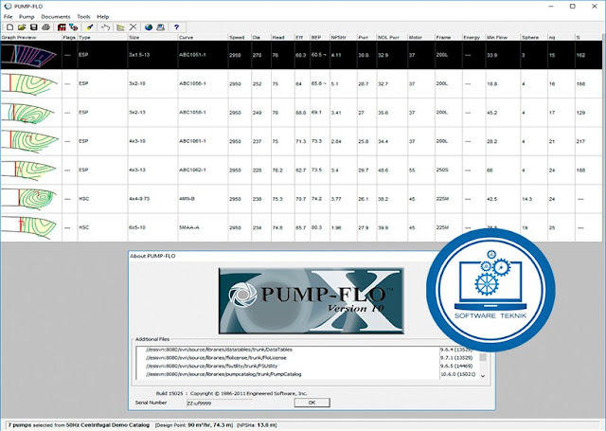Screen dimensions: 606x431
Task: Select graph preview for curve ABC1058-1
Action: tap(30, 113)
